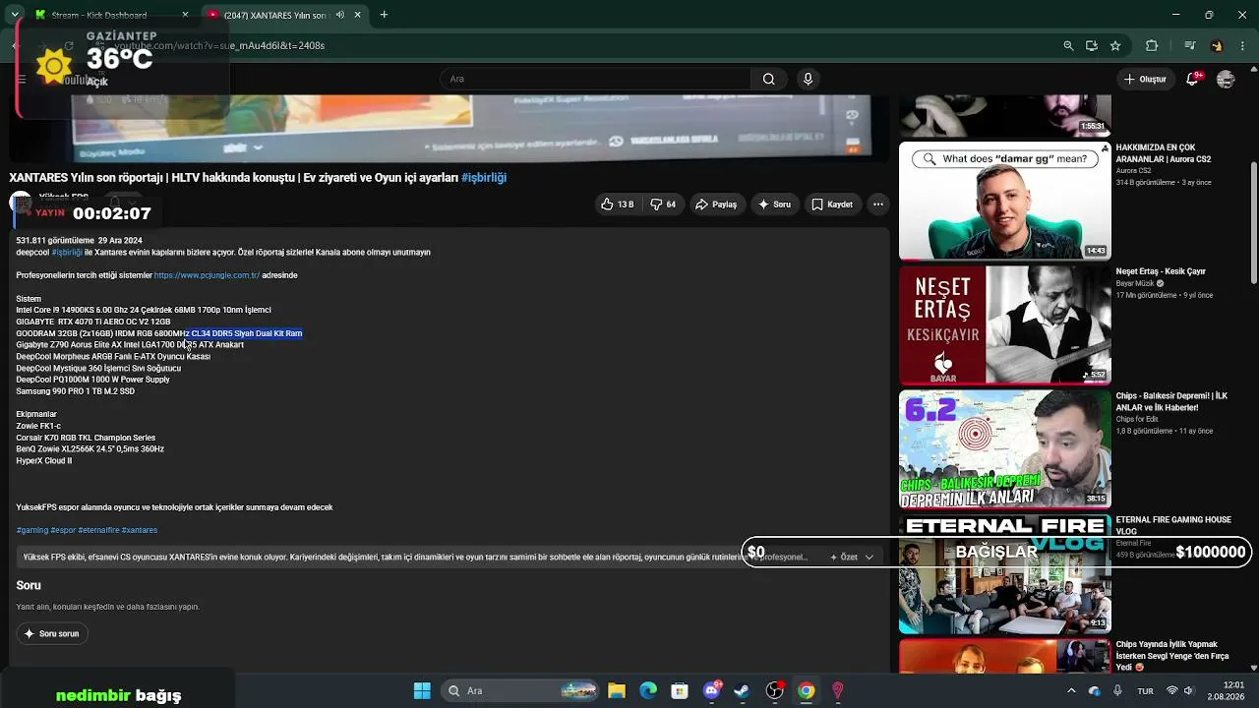The width and height of the screenshot is (1259, 708).
Task: Open Discord from the taskbar
Action: coord(712,690)
